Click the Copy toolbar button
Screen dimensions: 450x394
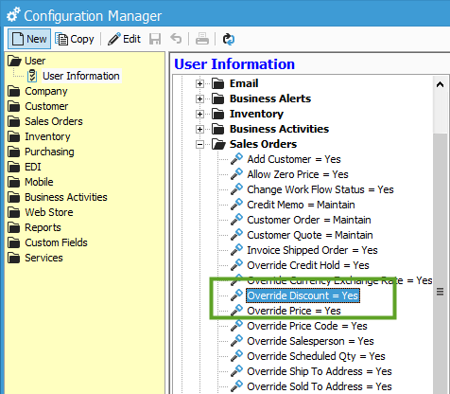pyautogui.click(x=75, y=39)
